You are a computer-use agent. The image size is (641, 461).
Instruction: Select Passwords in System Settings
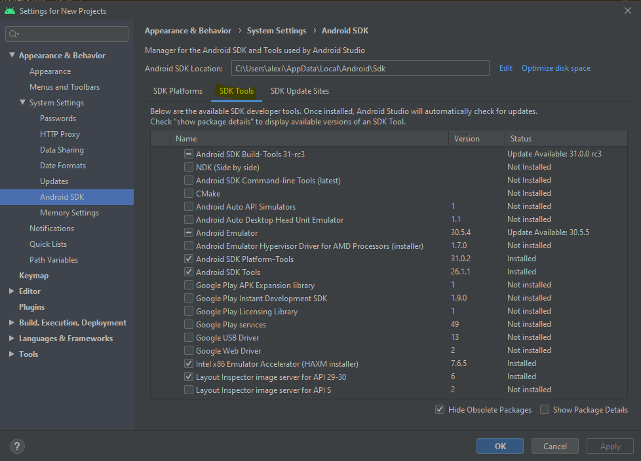[58, 119]
